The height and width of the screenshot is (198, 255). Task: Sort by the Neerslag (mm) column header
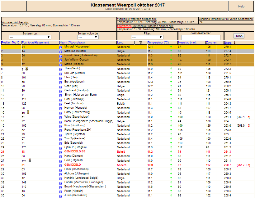(x=188, y=43)
